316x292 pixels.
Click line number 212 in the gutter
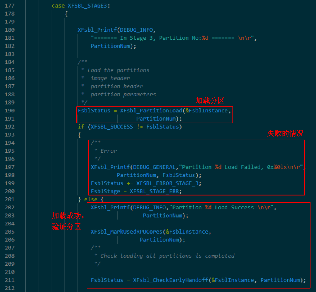10,288
